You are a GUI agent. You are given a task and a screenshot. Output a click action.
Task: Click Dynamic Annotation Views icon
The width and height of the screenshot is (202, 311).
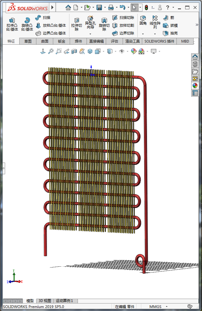[82, 51]
